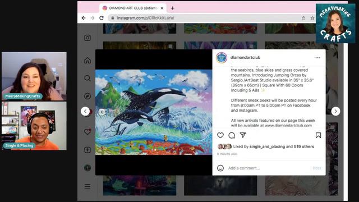Click the Add a comment field
The image size is (359, 202).
[x=268, y=168]
